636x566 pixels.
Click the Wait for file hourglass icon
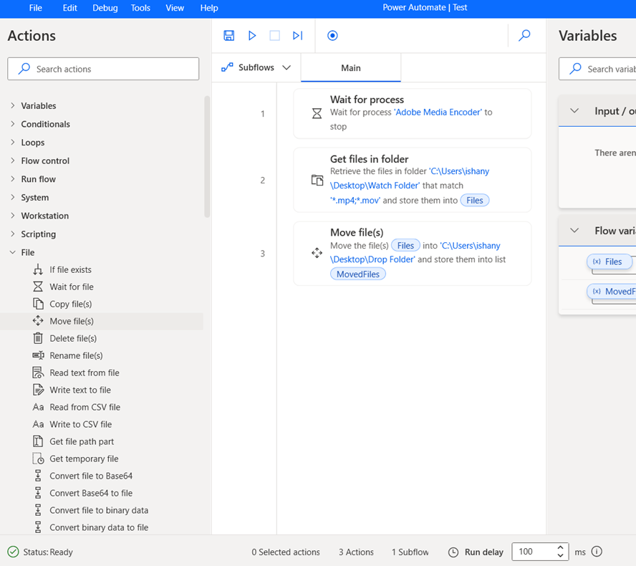click(x=38, y=287)
